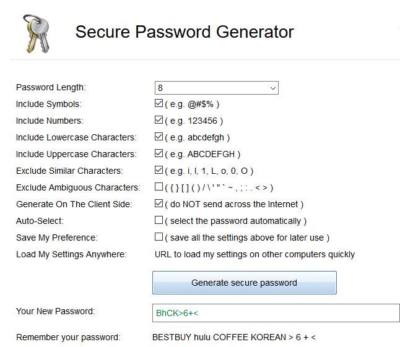Click the Save My Preference label
Image resolution: width=400 pixels, height=347 pixels.
click(56, 238)
